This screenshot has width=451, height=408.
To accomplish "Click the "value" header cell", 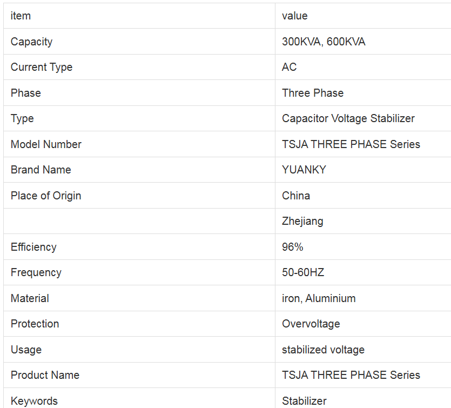I will pos(295,16).
